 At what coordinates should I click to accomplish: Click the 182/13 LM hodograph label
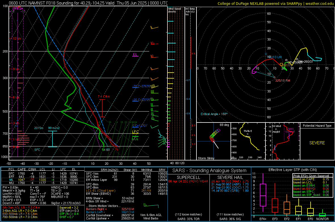coord(275,57)
